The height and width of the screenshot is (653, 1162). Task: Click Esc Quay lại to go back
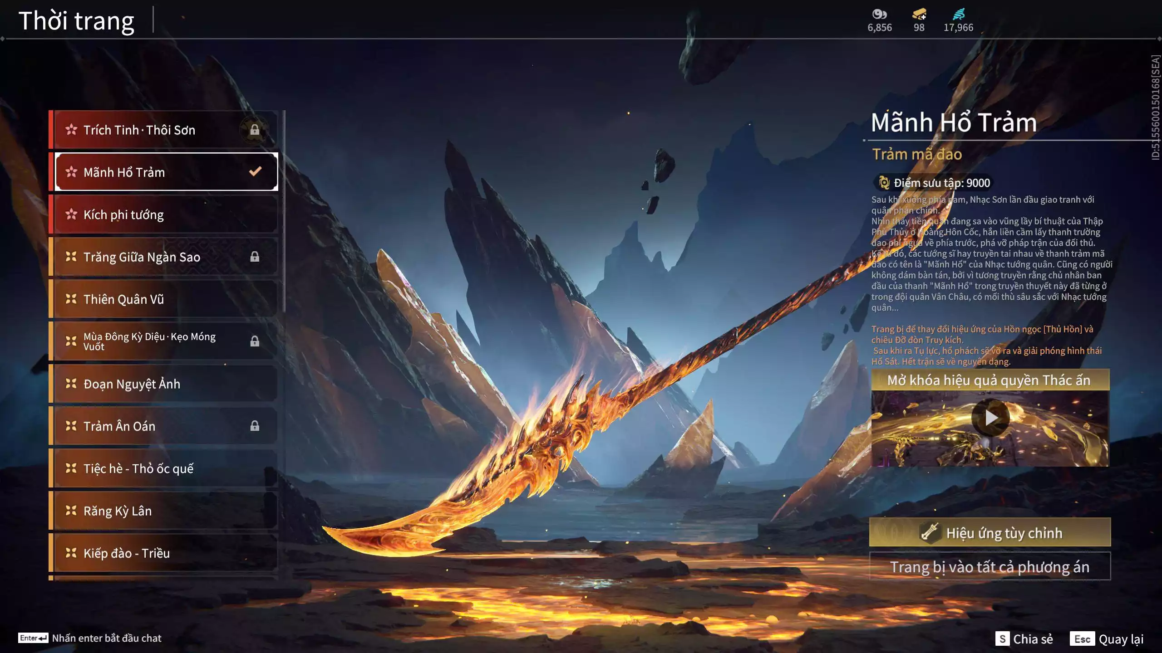[x=1107, y=639]
